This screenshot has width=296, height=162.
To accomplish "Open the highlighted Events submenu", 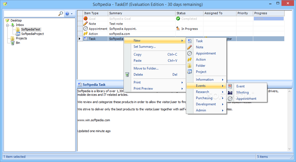I will point(206,86).
